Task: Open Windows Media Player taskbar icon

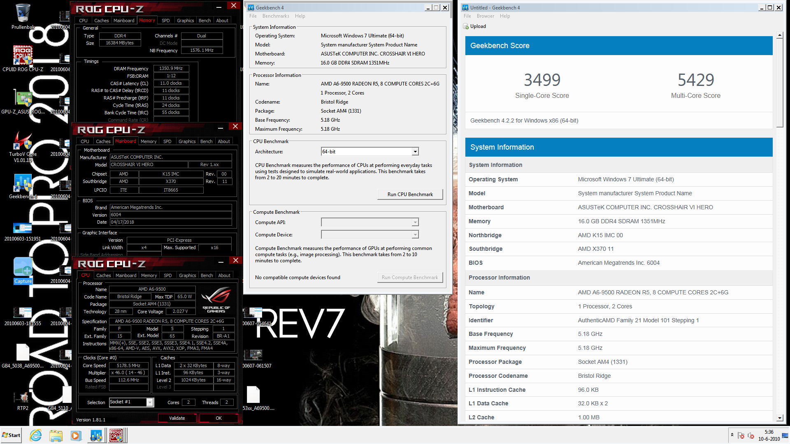Action: click(x=76, y=435)
